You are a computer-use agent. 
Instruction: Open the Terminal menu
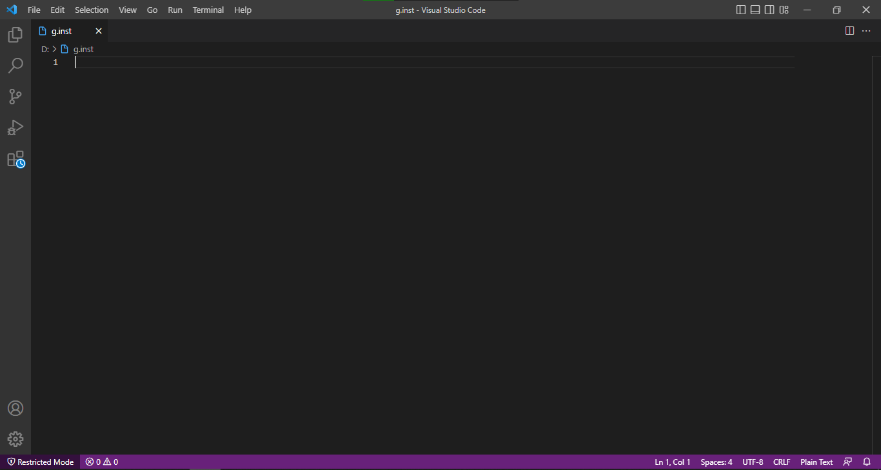click(208, 10)
